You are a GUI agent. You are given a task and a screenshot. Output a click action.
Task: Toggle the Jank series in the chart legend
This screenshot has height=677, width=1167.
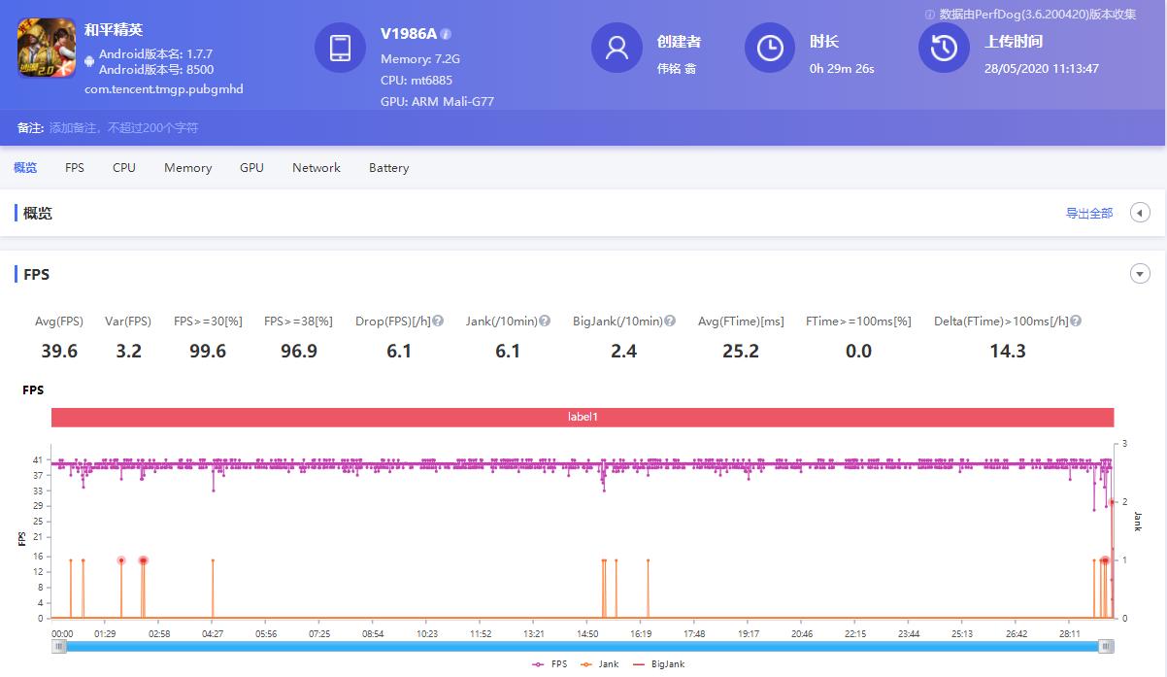(x=607, y=663)
